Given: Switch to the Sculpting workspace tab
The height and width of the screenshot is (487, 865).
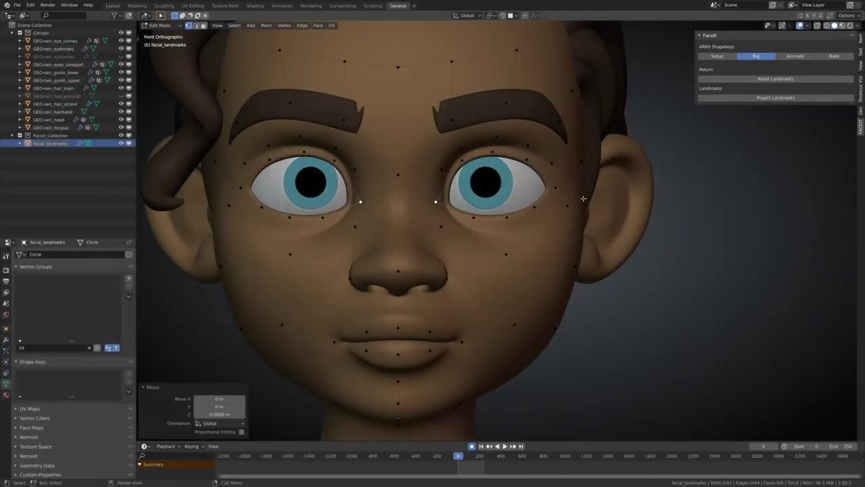Looking at the screenshot, I should [x=164, y=5].
